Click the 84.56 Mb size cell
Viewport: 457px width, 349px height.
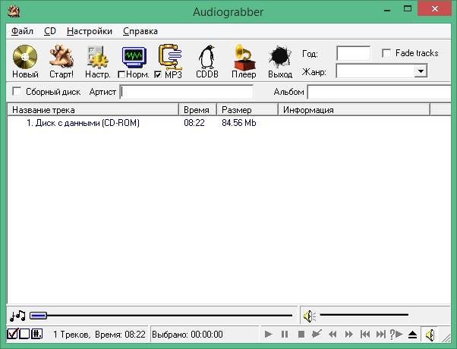238,123
